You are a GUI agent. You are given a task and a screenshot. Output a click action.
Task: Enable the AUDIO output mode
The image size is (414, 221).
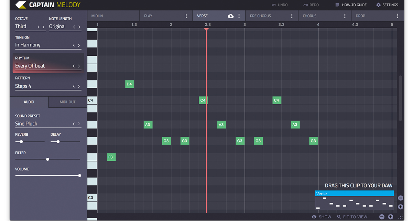click(x=29, y=102)
